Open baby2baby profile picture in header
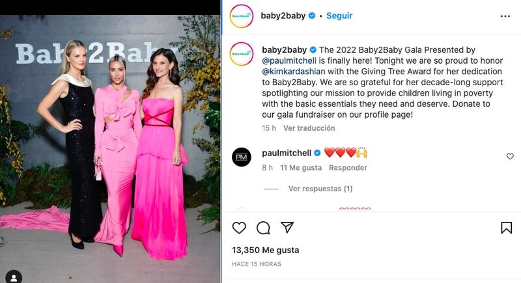The image size is (521, 283). click(242, 16)
